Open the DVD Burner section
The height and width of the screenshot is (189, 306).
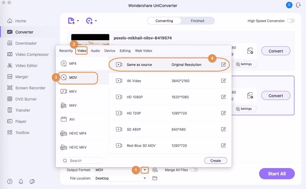[22, 99]
